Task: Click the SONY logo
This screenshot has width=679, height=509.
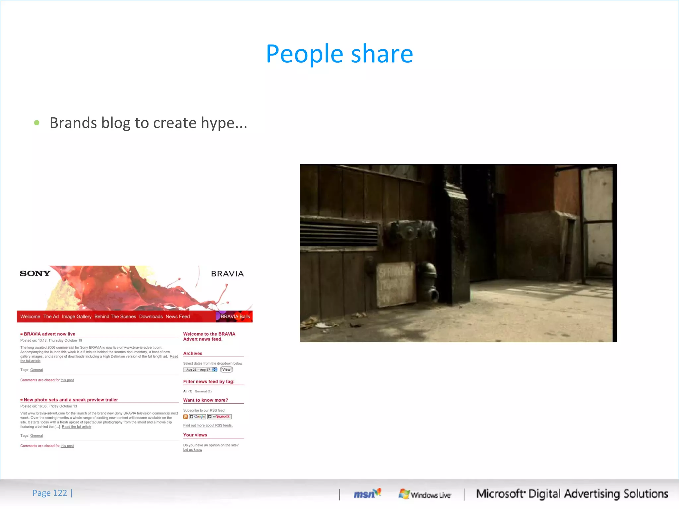Action: click(x=35, y=273)
